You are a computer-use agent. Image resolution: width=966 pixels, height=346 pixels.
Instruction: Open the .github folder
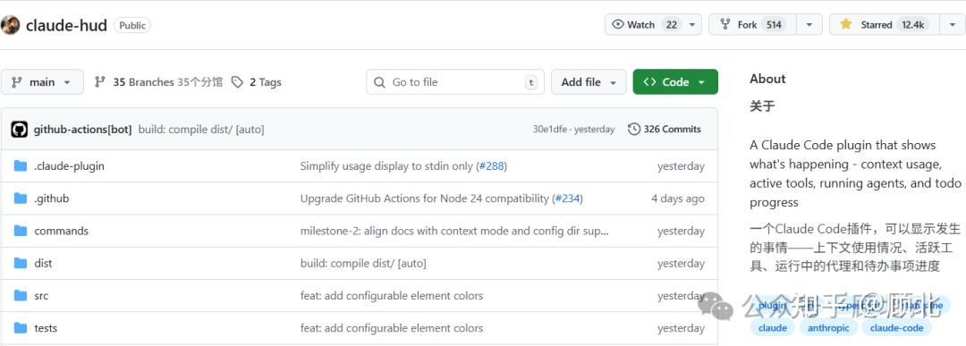click(52, 198)
